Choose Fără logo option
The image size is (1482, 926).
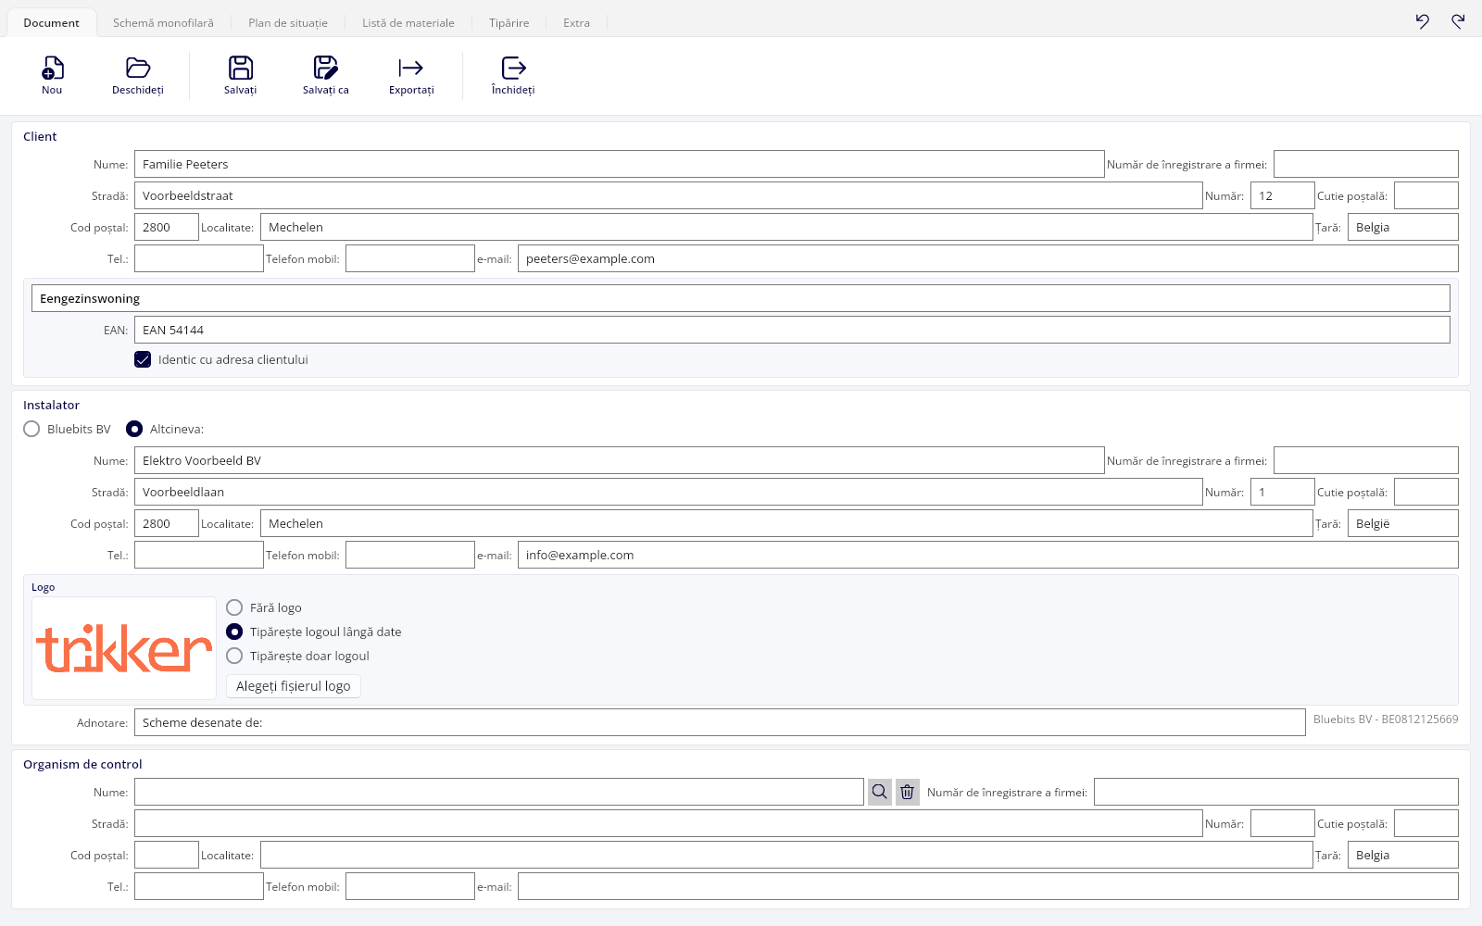234,607
